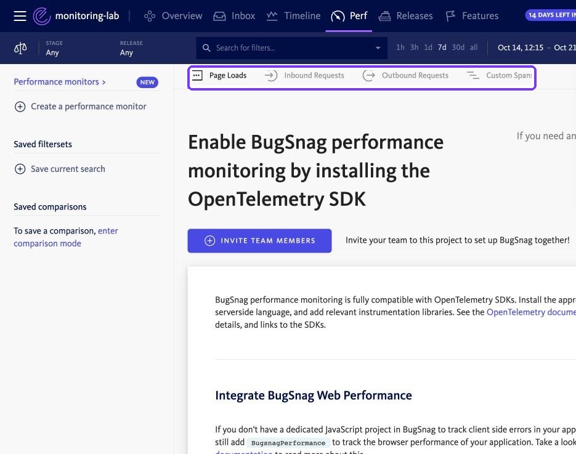Click the 14 days left trial badge

(550, 15)
